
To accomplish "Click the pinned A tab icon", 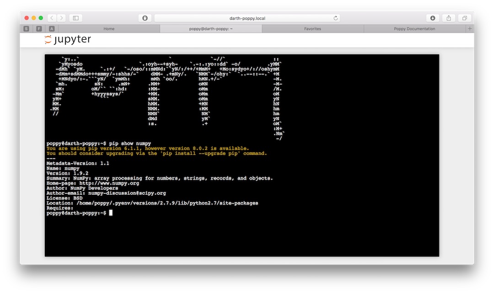I will (x=52, y=29).
